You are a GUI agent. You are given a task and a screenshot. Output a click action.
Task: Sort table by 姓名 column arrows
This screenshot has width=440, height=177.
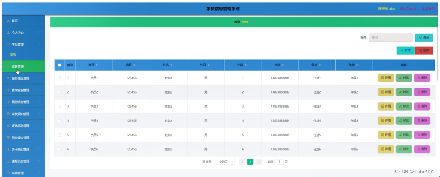click(x=171, y=65)
